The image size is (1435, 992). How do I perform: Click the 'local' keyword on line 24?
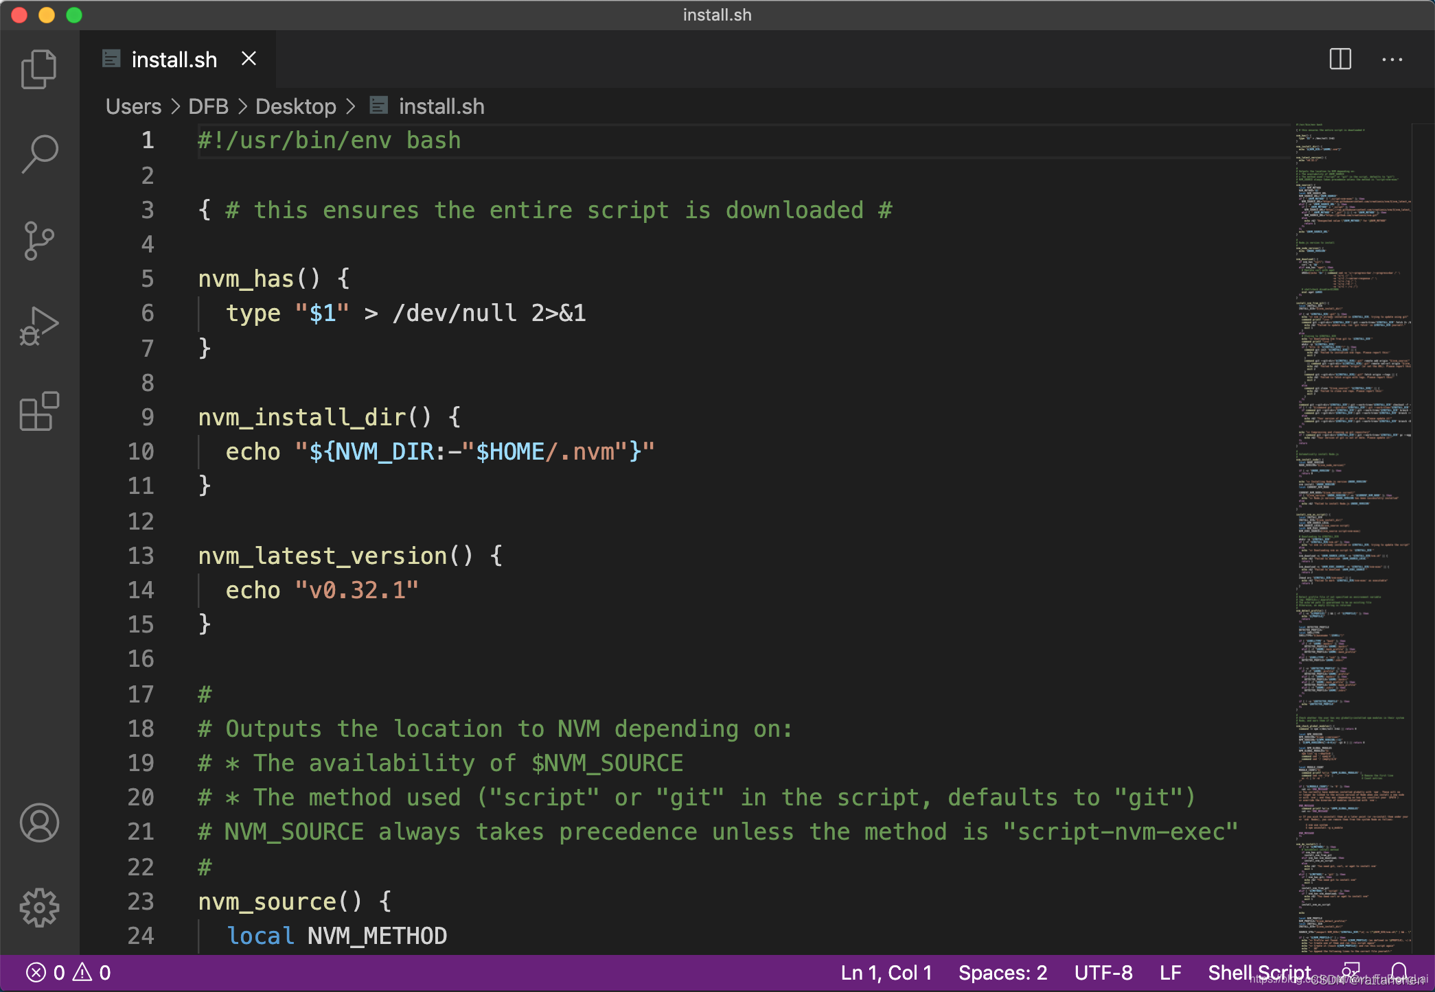(260, 936)
